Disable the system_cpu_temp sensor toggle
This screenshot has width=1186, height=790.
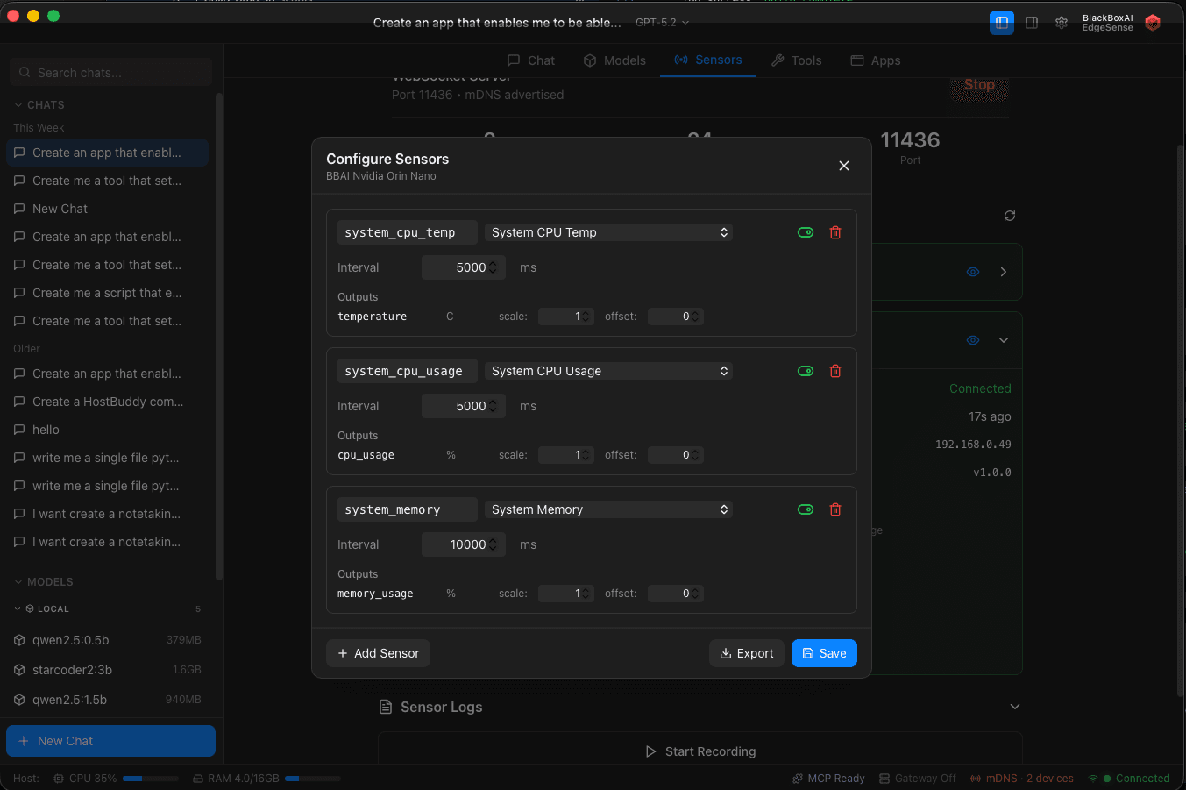(806, 232)
